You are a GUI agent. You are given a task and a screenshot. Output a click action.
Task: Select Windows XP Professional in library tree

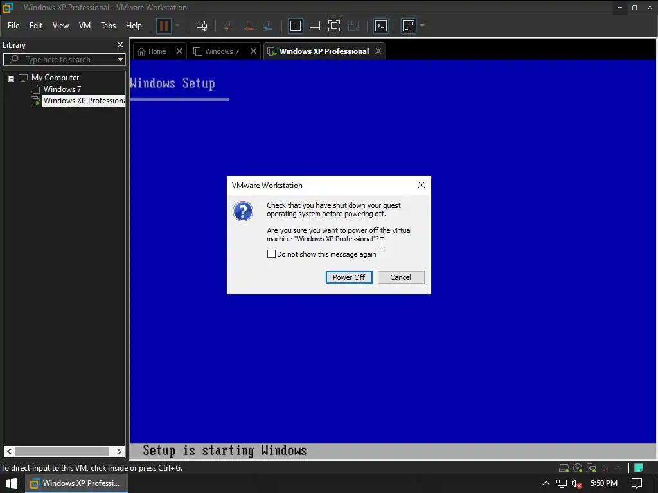coord(84,101)
